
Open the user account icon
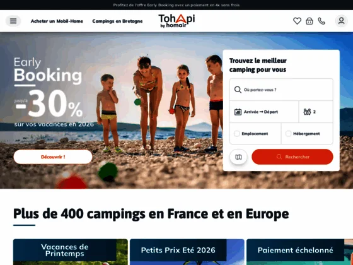pos(341,21)
